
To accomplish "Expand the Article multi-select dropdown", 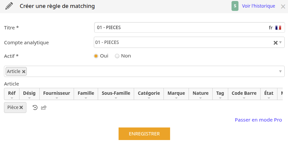I will 280,71.
